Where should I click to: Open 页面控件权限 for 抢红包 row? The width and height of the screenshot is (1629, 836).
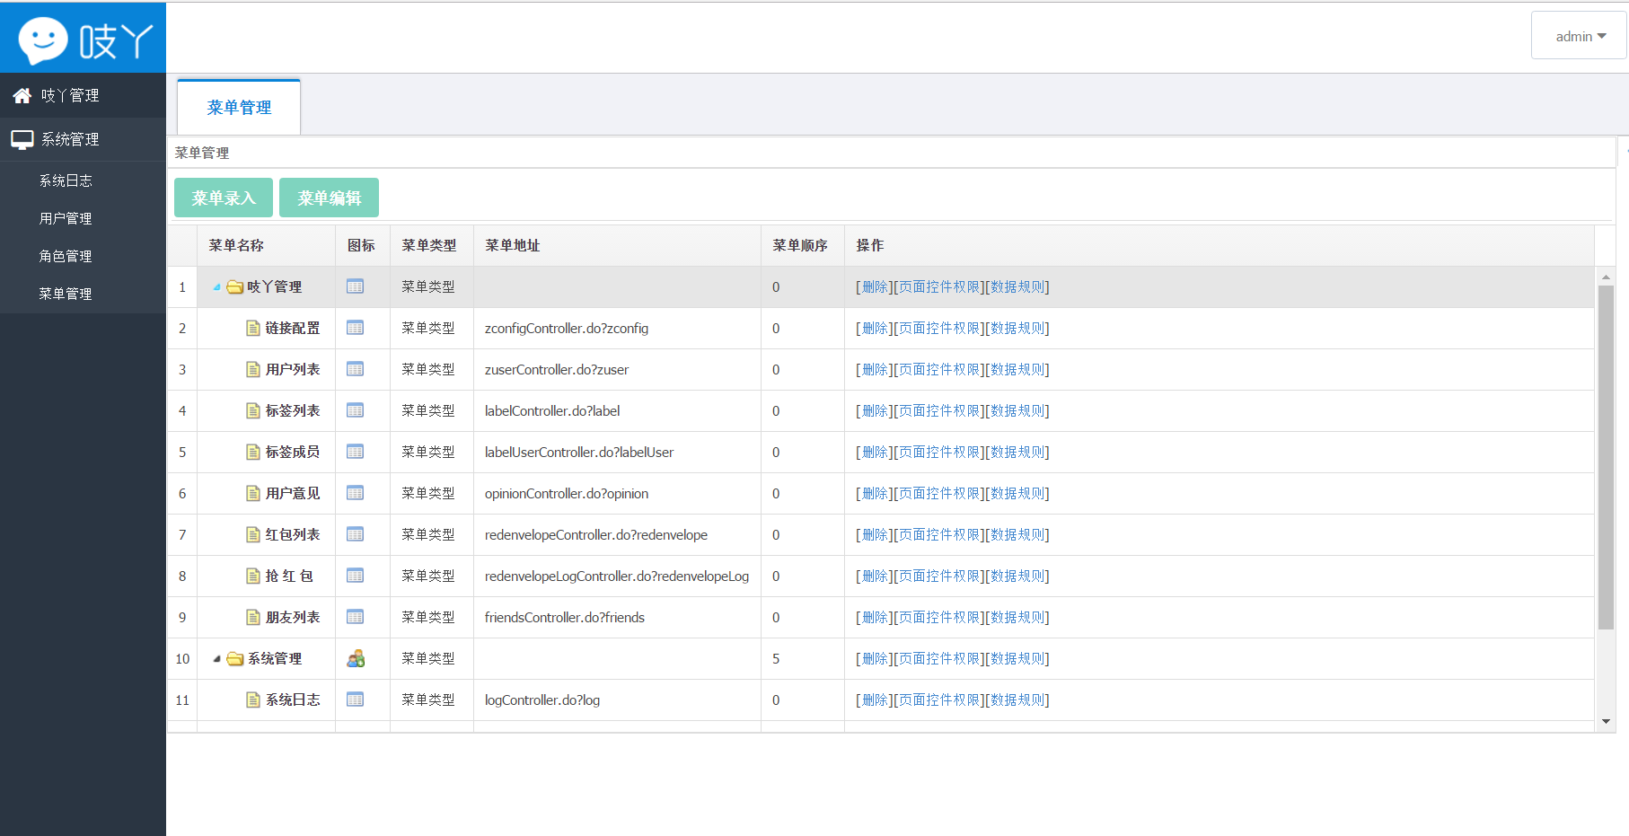tap(939, 576)
